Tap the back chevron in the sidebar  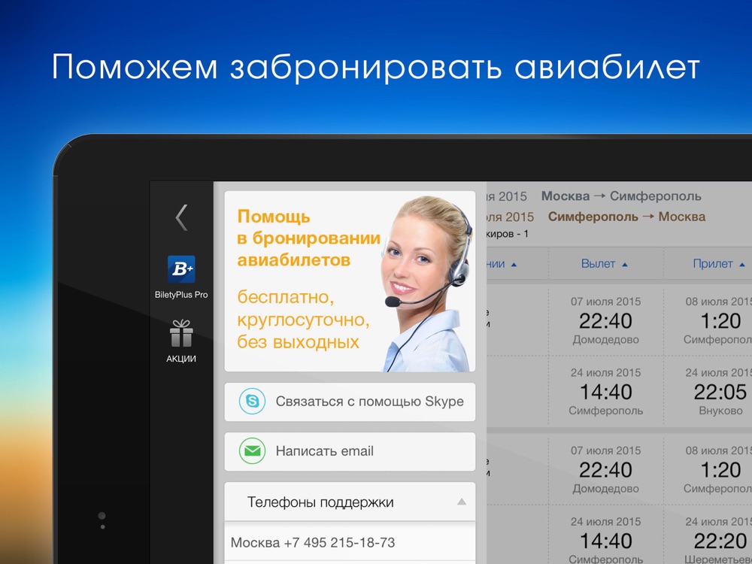(x=181, y=218)
